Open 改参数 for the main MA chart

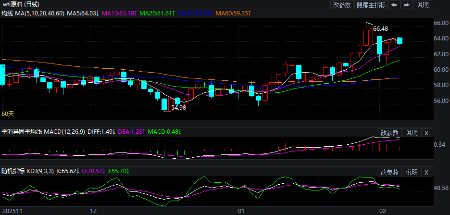pos(342,5)
